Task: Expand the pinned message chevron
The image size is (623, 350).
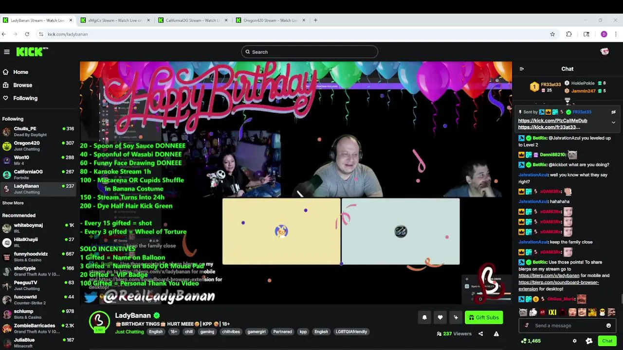Action: [x=613, y=122]
